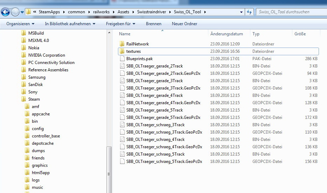Viewport: 327px width, 193px height.
Task: Select appcache subfolder in tree
Action: click(41, 114)
